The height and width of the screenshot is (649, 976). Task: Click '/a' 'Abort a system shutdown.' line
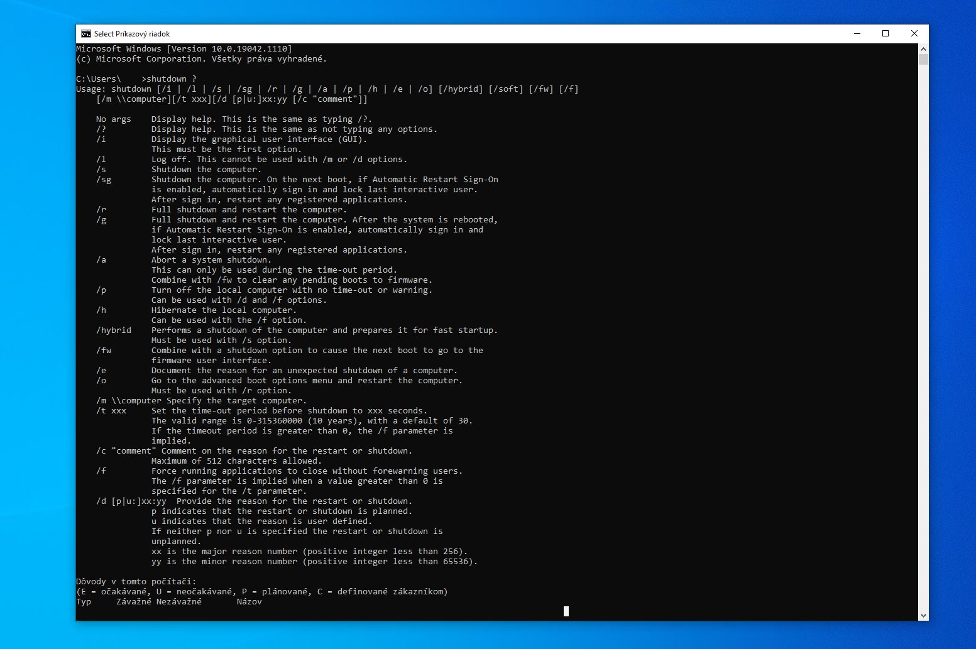[x=184, y=260]
